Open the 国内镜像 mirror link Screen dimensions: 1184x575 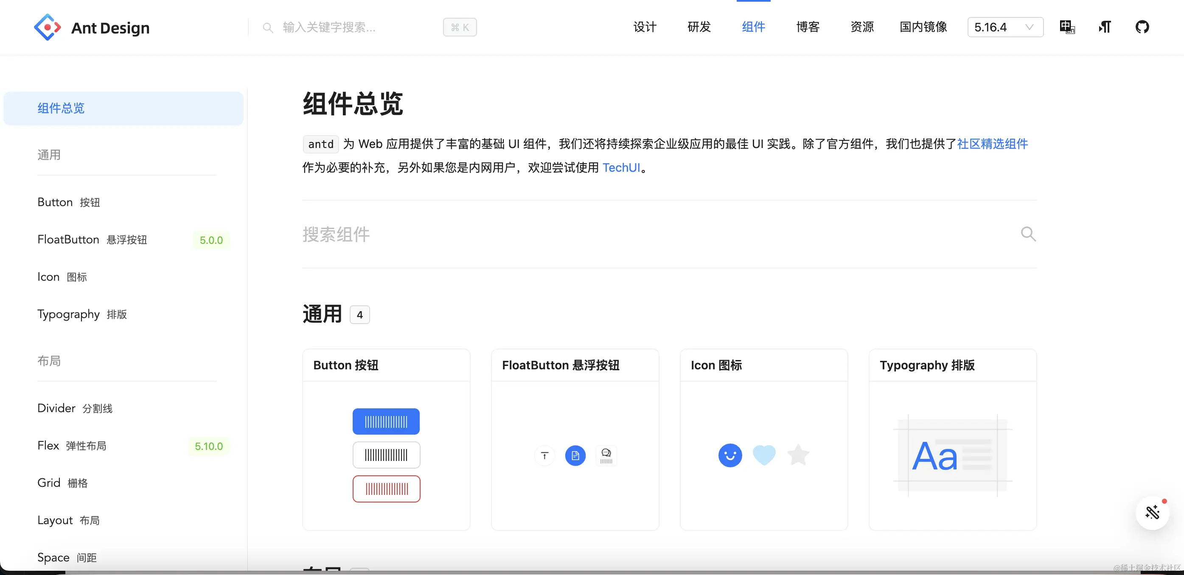coord(923,27)
